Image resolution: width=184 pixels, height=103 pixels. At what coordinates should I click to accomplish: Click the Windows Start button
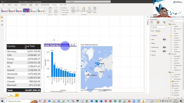2,101
